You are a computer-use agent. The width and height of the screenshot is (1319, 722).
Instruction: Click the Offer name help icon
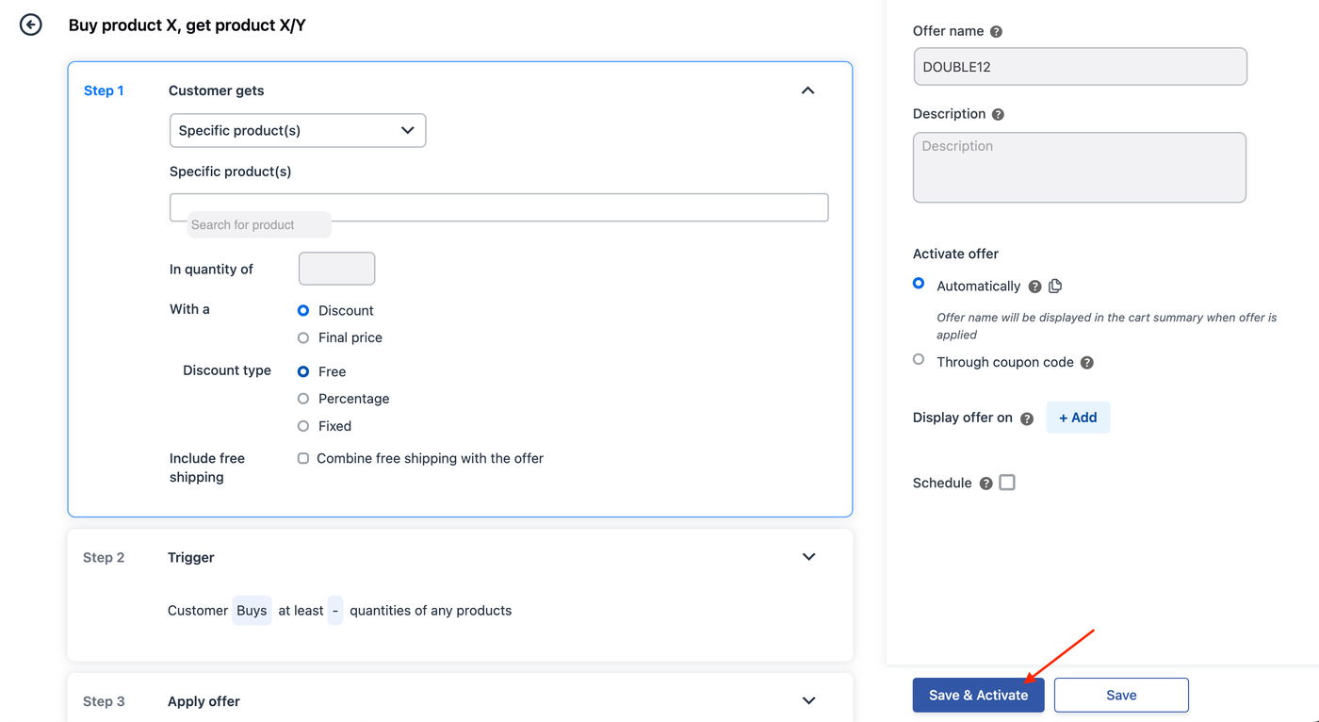[997, 31]
